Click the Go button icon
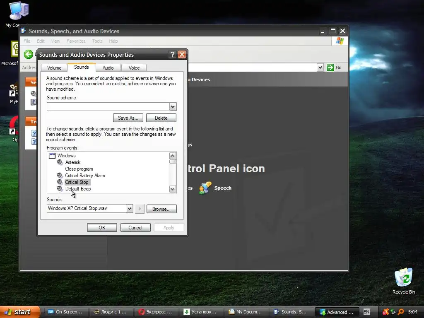Viewport: 424px width, 318px height. (330, 67)
